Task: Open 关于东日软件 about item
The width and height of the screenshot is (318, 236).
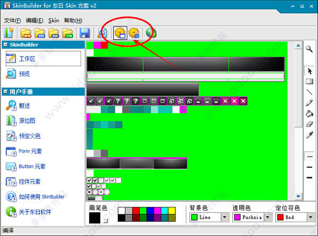Action: 29,212
